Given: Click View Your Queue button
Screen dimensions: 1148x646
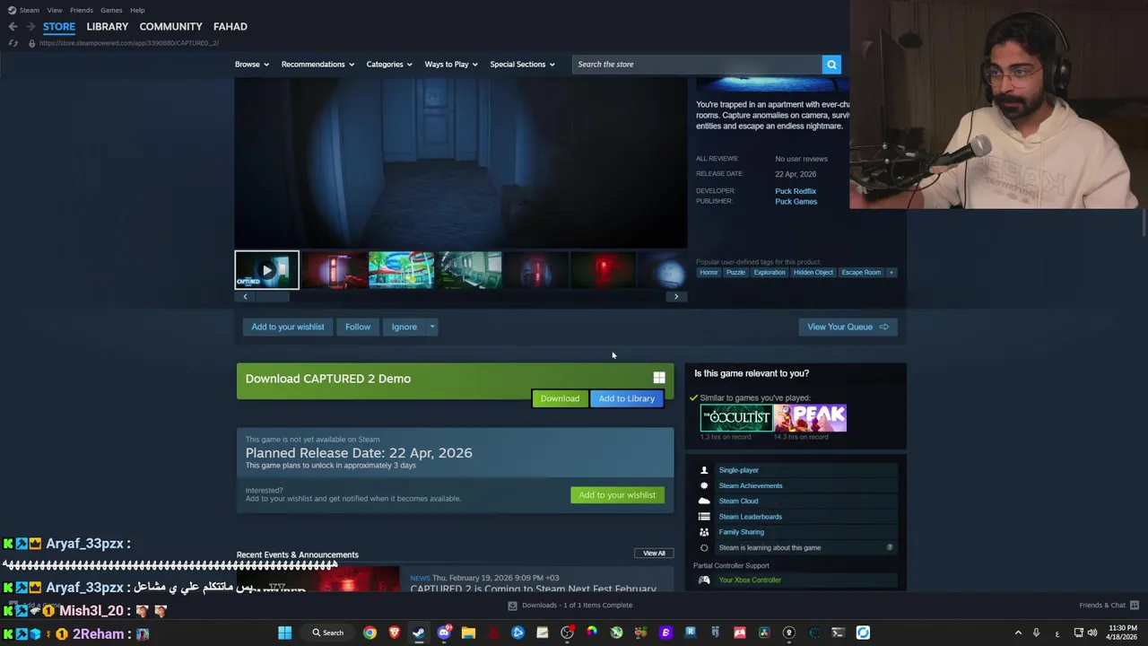Looking at the screenshot, I should (848, 327).
